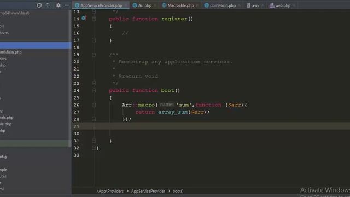Click 'macro' method call on line 26

click(147, 105)
